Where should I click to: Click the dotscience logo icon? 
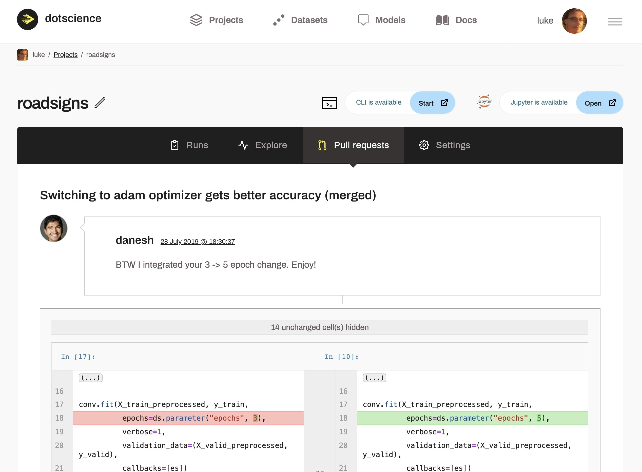(x=27, y=19)
